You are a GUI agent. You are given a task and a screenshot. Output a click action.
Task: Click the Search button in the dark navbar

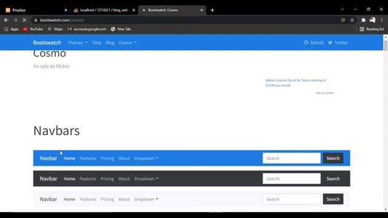pyautogui.click(x=333, y=179)
